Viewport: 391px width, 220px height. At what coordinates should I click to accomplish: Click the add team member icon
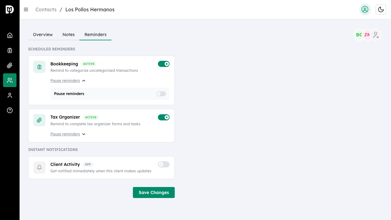coord(376,35)
